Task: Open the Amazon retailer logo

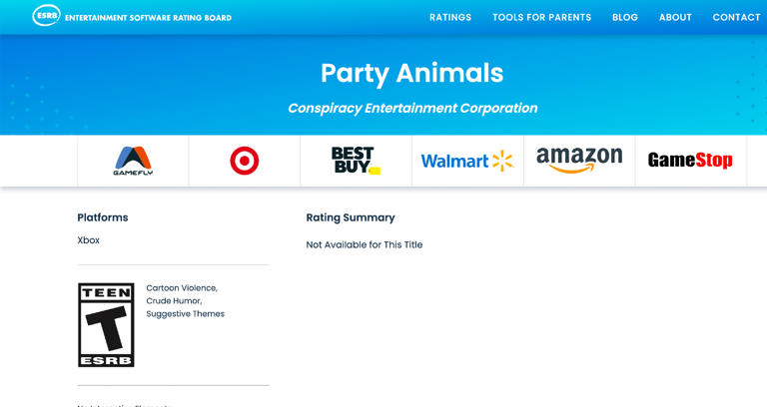Action: click(579, 161)
